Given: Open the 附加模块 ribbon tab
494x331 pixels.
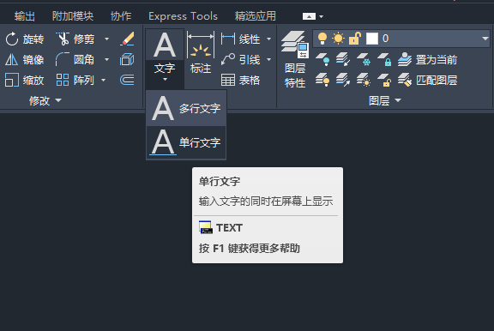Looking at the screenshot, I should [73, 16].
